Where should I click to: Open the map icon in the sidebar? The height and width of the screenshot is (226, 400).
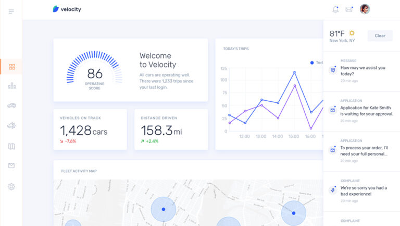pos(11,146)
